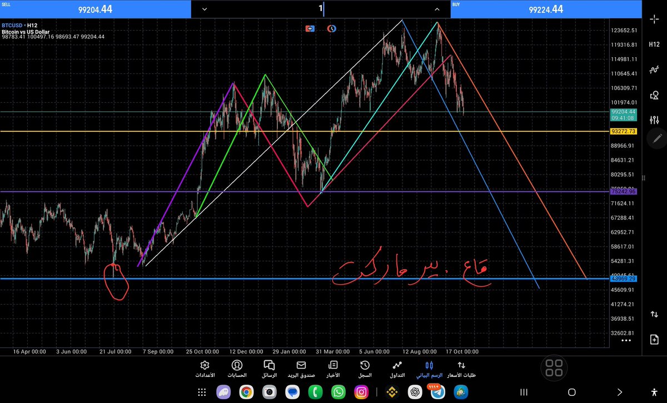The height and width of the screenshot is (403, 667).
Task: Open the Accounts tab (الحسابات)
Action: pyautogui.click(x=237, y=369)
